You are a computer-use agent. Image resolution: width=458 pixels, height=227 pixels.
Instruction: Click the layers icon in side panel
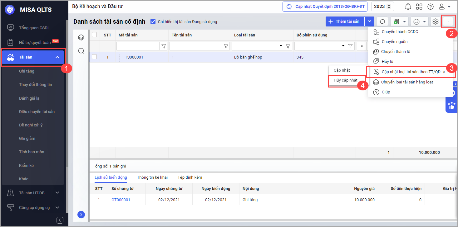(81, 38)
